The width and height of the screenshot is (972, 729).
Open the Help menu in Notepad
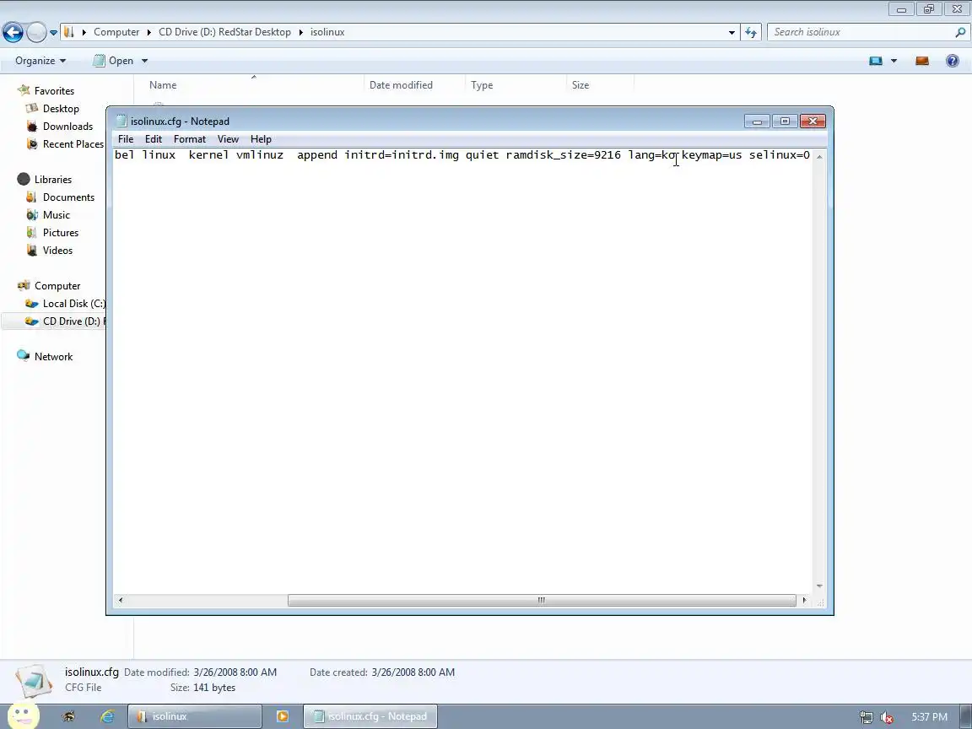tap(261, 139)
